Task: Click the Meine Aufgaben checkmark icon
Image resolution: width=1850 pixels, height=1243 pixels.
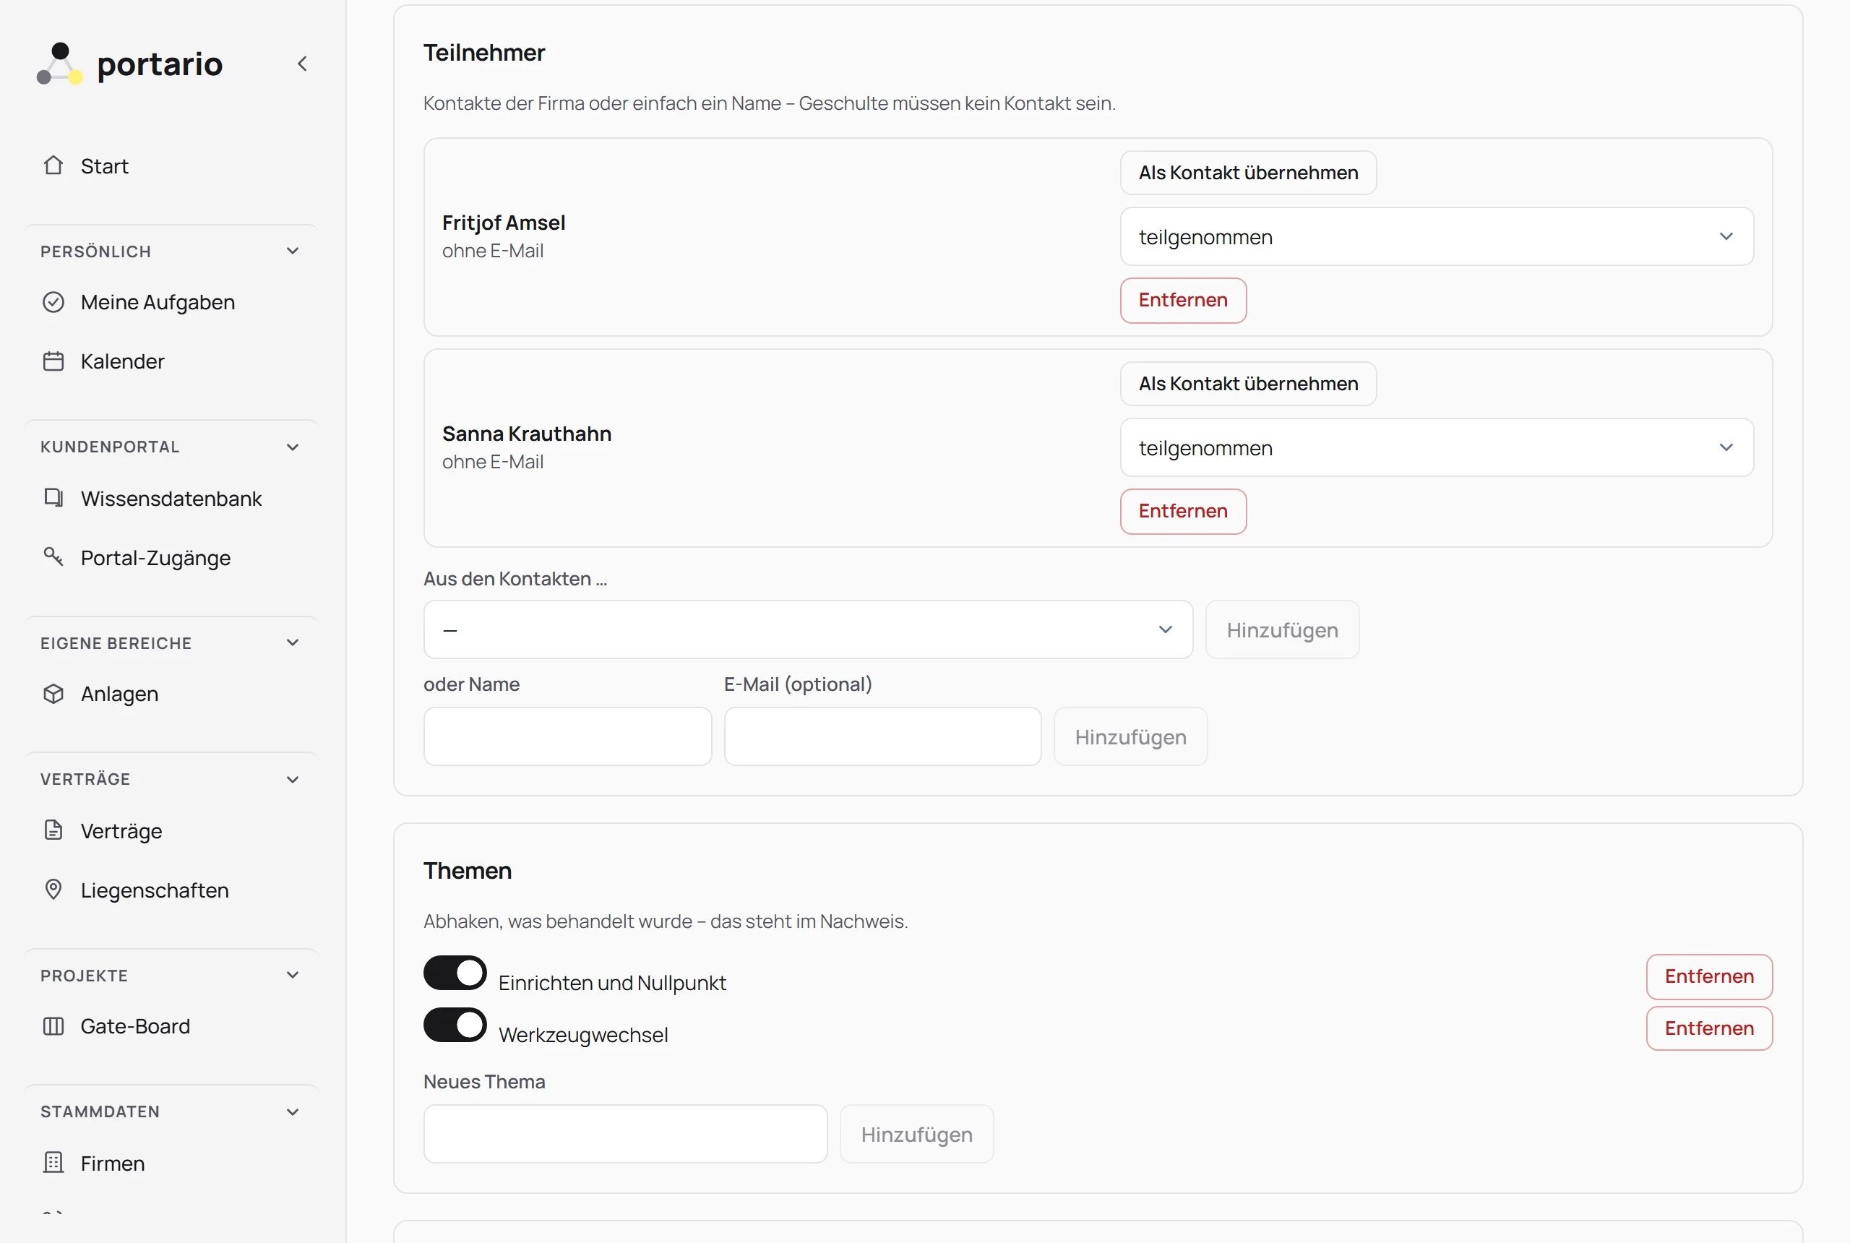Action: 53,302
